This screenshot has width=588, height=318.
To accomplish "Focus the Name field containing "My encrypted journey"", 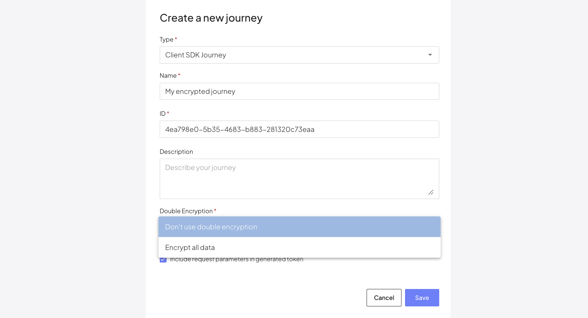I will coord(299,91).
